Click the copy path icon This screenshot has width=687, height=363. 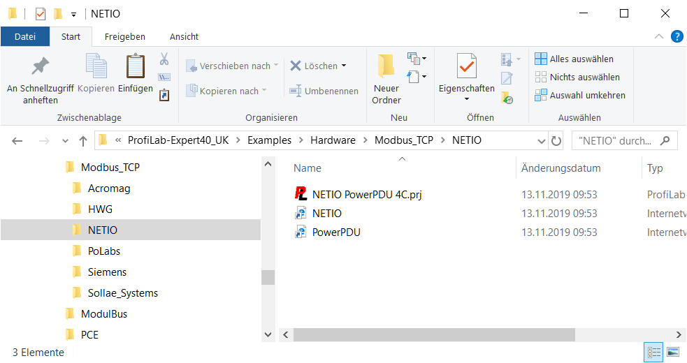pyautogui.click(x=164, y=77)
